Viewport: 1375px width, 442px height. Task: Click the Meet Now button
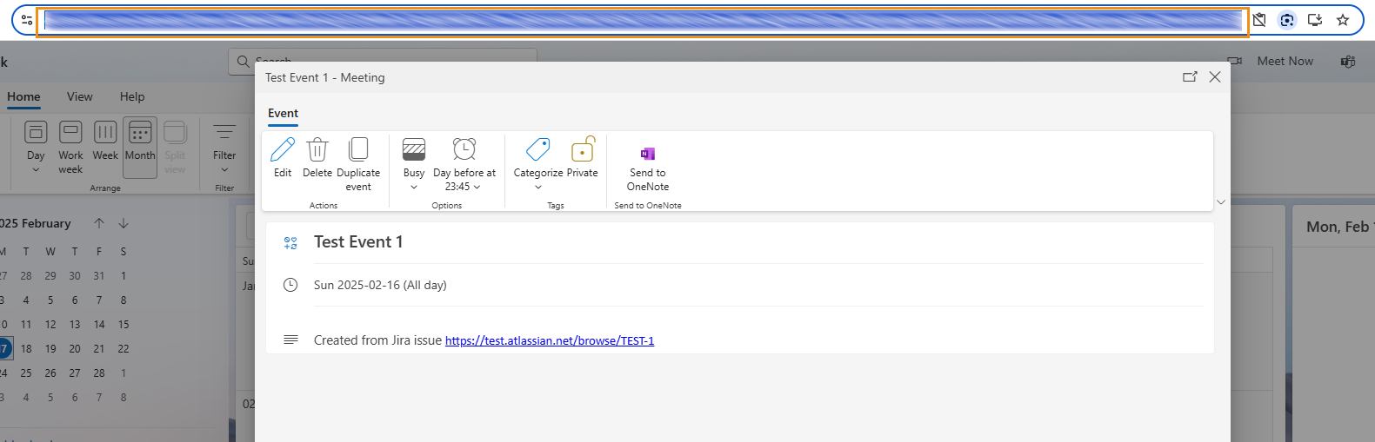click(1284, 61)
